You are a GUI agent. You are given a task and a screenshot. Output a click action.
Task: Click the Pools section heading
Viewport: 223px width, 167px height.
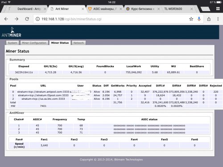click(x=14, y=79)
